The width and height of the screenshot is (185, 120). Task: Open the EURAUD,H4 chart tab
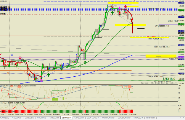pos(138,118)
